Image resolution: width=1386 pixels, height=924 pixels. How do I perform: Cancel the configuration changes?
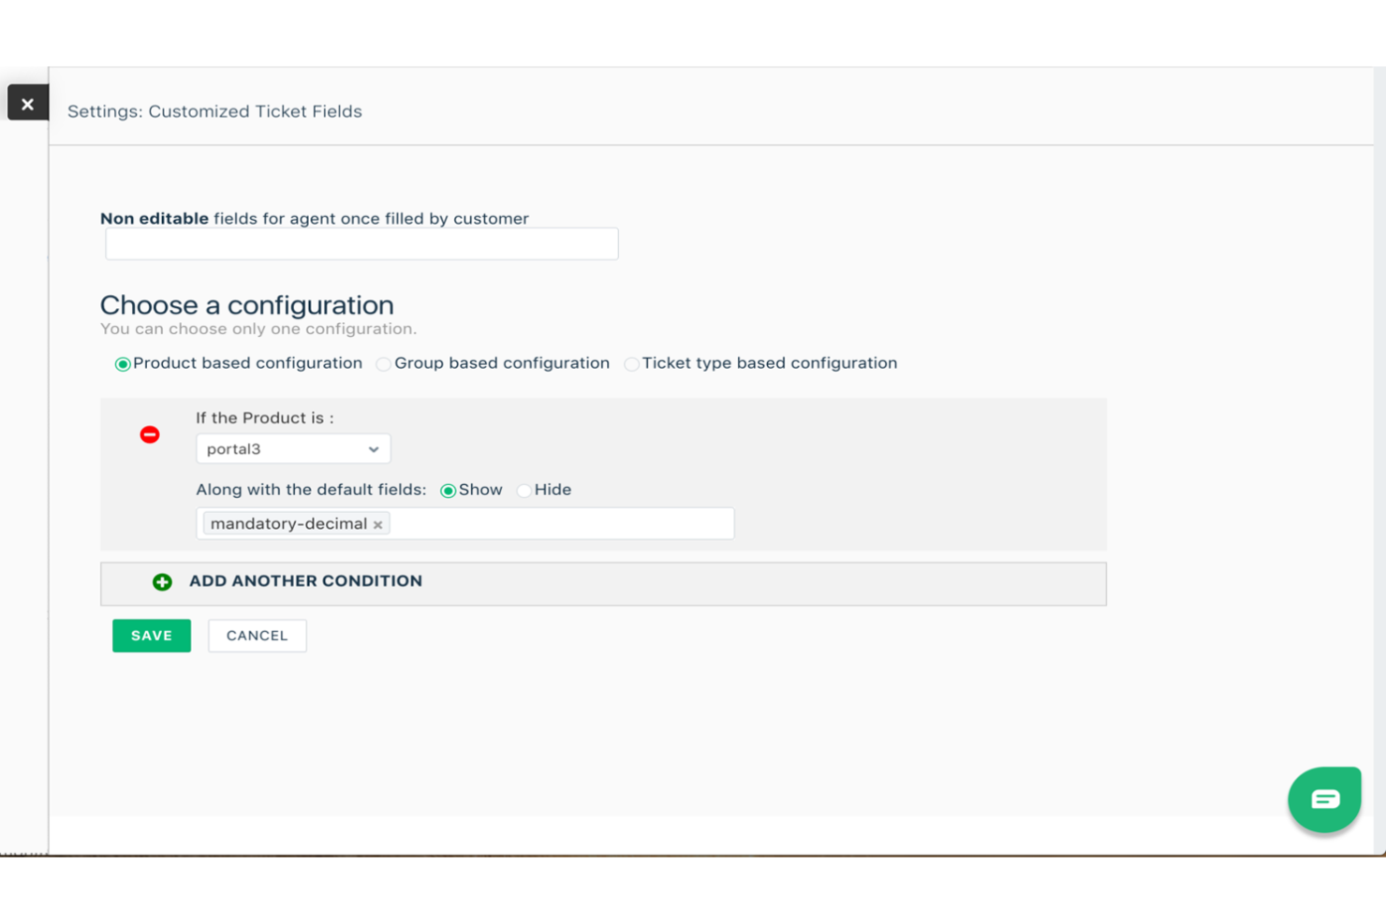pyautogui.click(x=257, y=636)
